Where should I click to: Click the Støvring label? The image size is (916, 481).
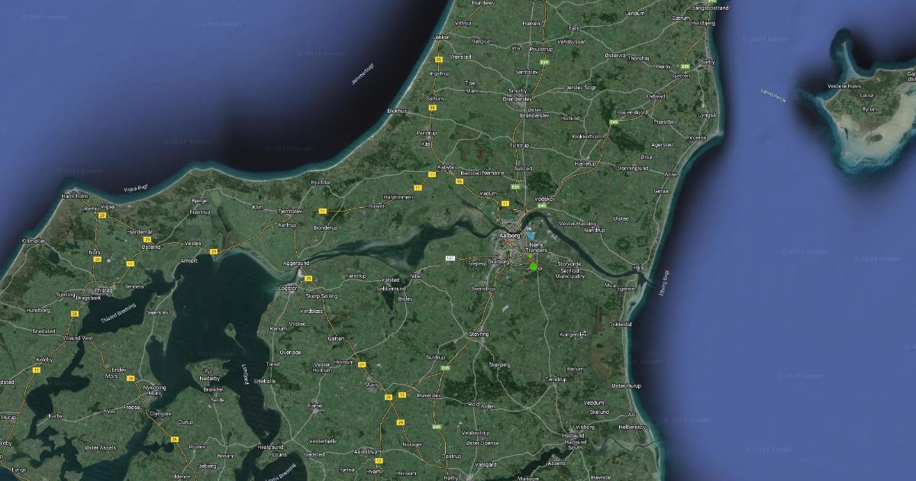tap(478, 334)
